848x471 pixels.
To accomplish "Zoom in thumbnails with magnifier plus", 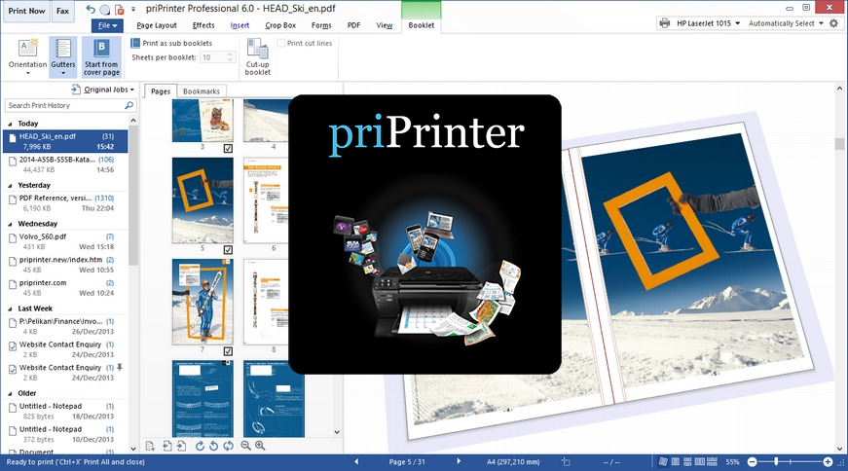I will pyautogui.click(x=260, y=446).
